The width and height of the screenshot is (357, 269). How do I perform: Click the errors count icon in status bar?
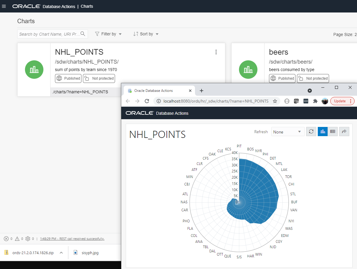click(x=6, y=239)
